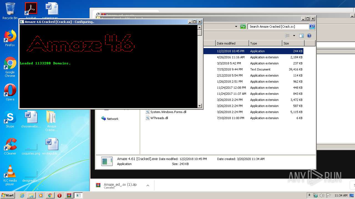The image size is (355, 199).
Task: Change view using the view mode icon
Action: 287,36
